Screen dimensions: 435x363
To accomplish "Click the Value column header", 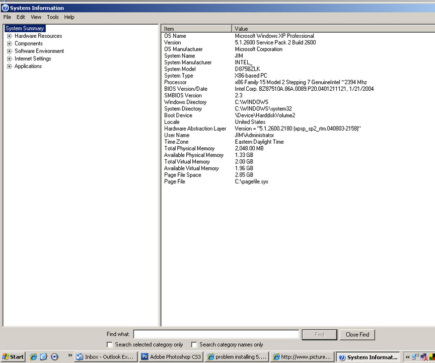I will coord(333,29).
